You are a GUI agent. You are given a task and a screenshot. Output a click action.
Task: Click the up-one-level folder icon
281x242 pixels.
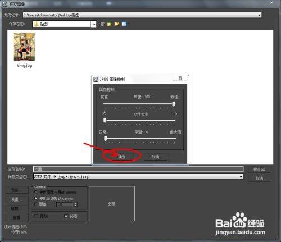[110, 24]
